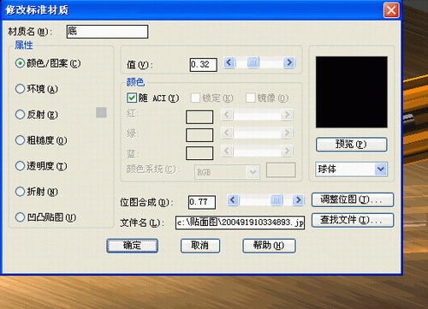
Task: Click the 预览 button
Action: 352,145
